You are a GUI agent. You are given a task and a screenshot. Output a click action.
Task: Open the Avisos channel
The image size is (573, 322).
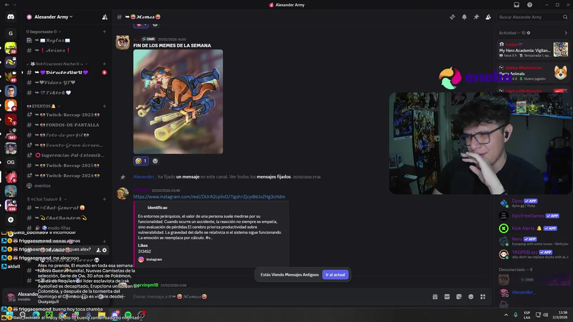[66, 51]
